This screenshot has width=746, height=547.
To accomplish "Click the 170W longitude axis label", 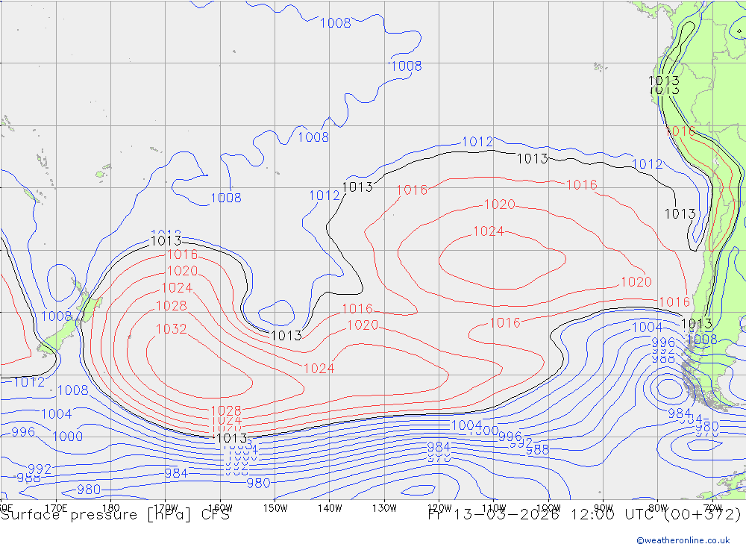I will (x=166, y=508).
